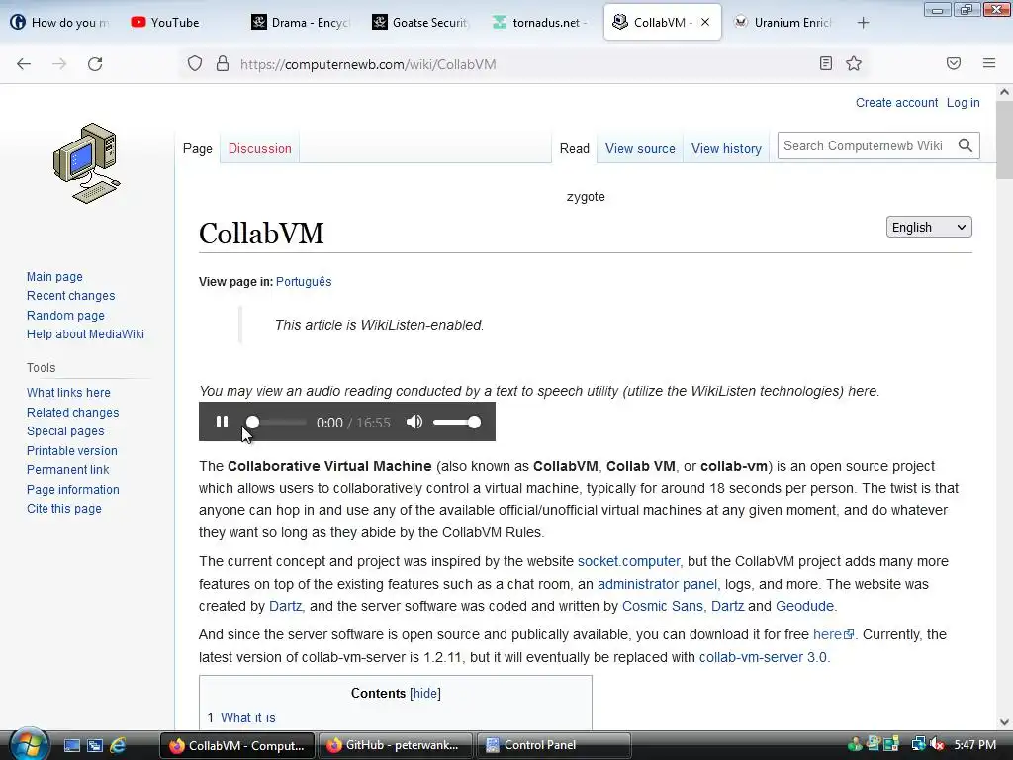Open the shield tracking protection icon
This screenshot has width=1013, height=760.
click(x=195, y=64)
